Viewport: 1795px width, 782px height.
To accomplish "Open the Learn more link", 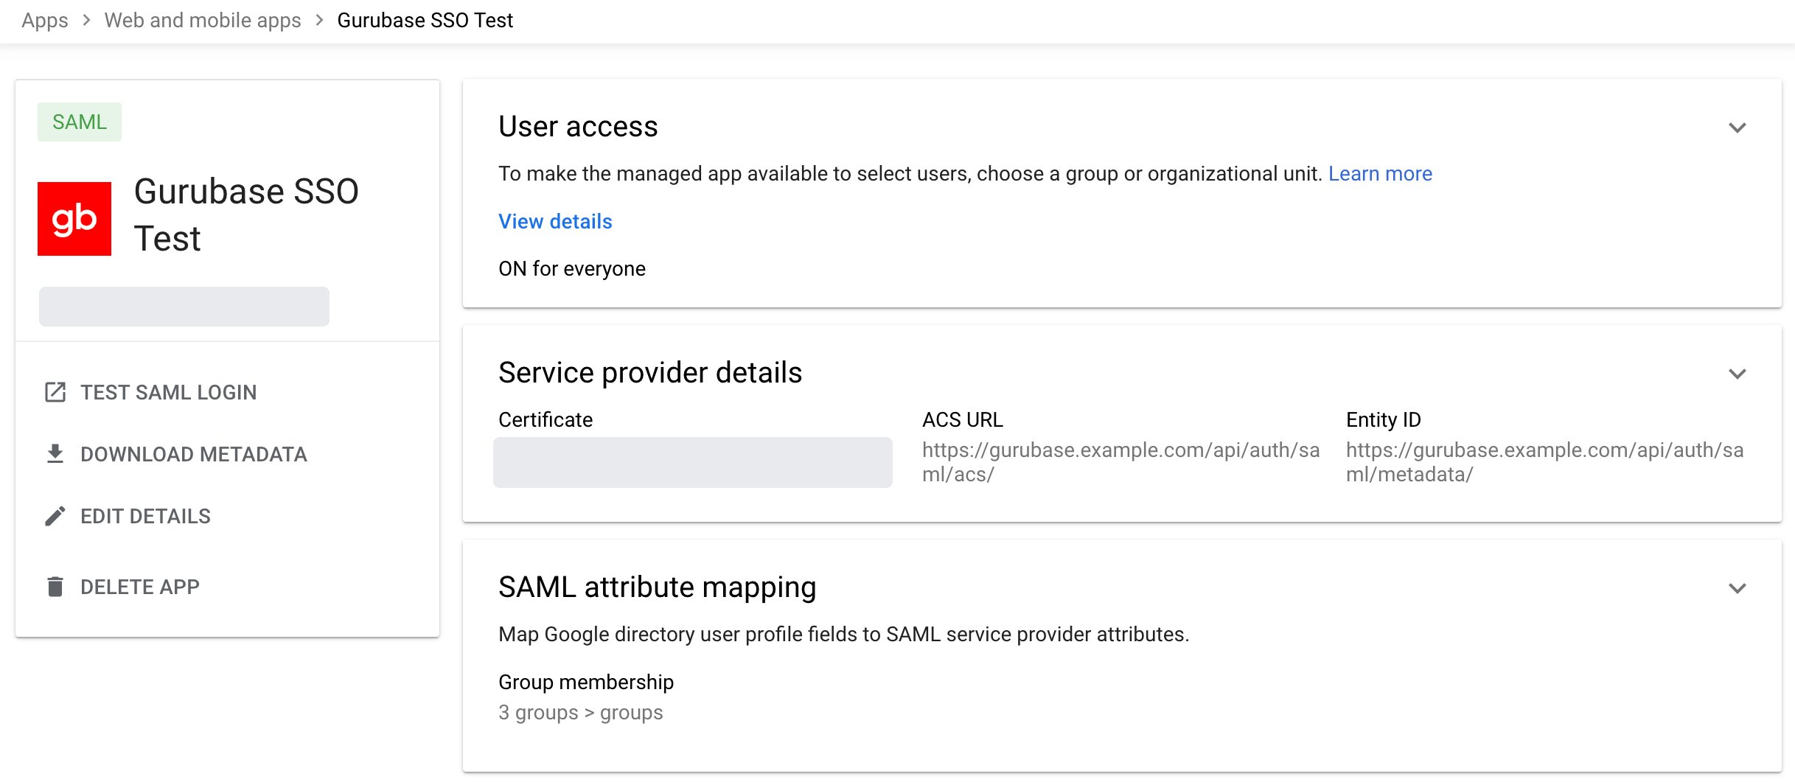I will (1380, 174).
